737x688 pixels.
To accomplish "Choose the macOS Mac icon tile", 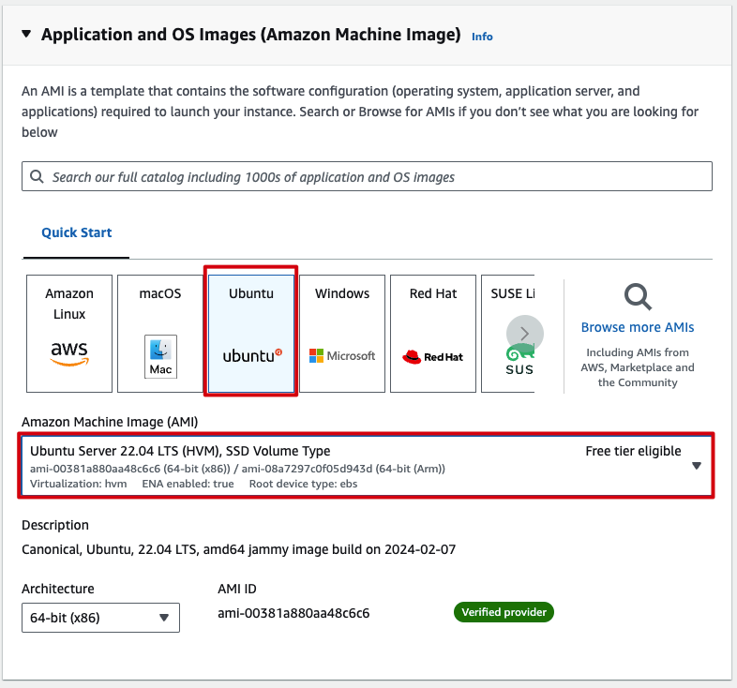I will (160, 333).
